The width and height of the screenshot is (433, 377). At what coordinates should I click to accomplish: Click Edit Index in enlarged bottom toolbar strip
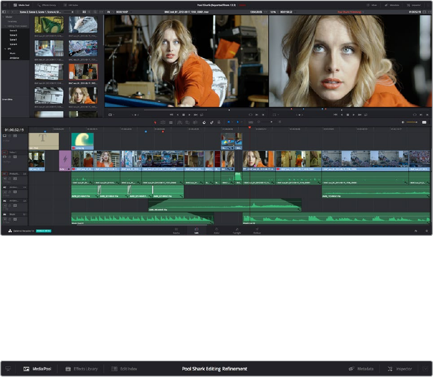point(124,369)
